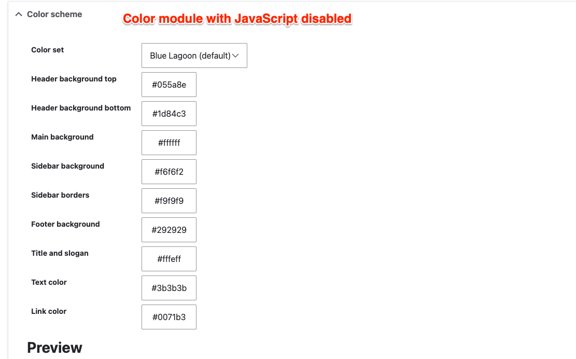The height and width of the screenshot is (359, 576).
Task: Select the Footer background value #292929
Action: point(168,230)
